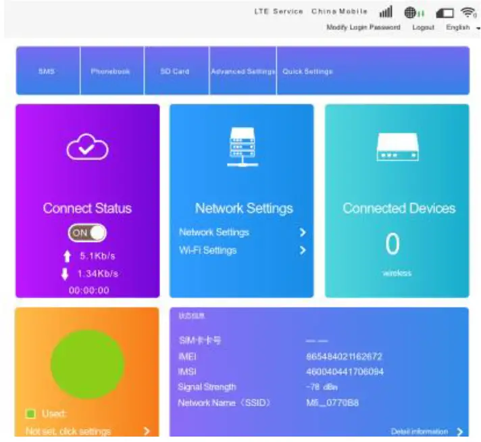The height and width of the screenshot is (442, 481).
Task: Click the China Mobile operator label
Action: pos(339,11)
